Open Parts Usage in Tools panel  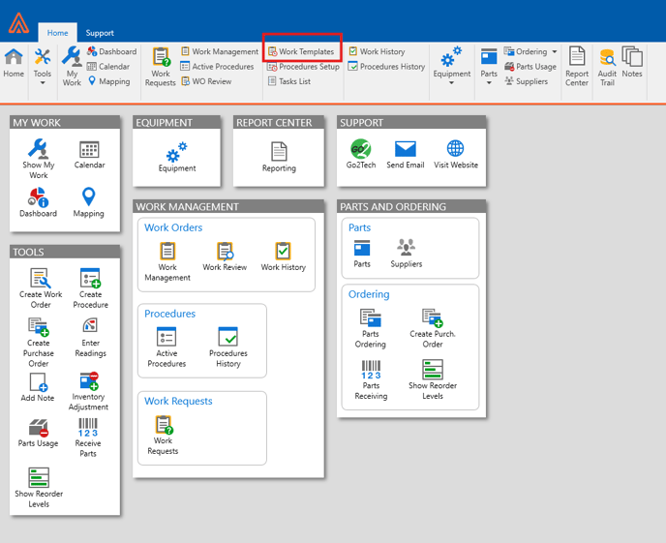[x=38, y=433]
